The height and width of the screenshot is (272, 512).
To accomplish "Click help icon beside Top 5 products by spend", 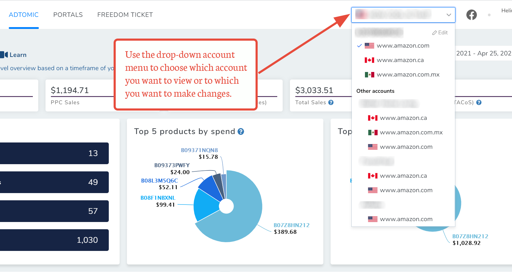I will click(x=241, y=132).
